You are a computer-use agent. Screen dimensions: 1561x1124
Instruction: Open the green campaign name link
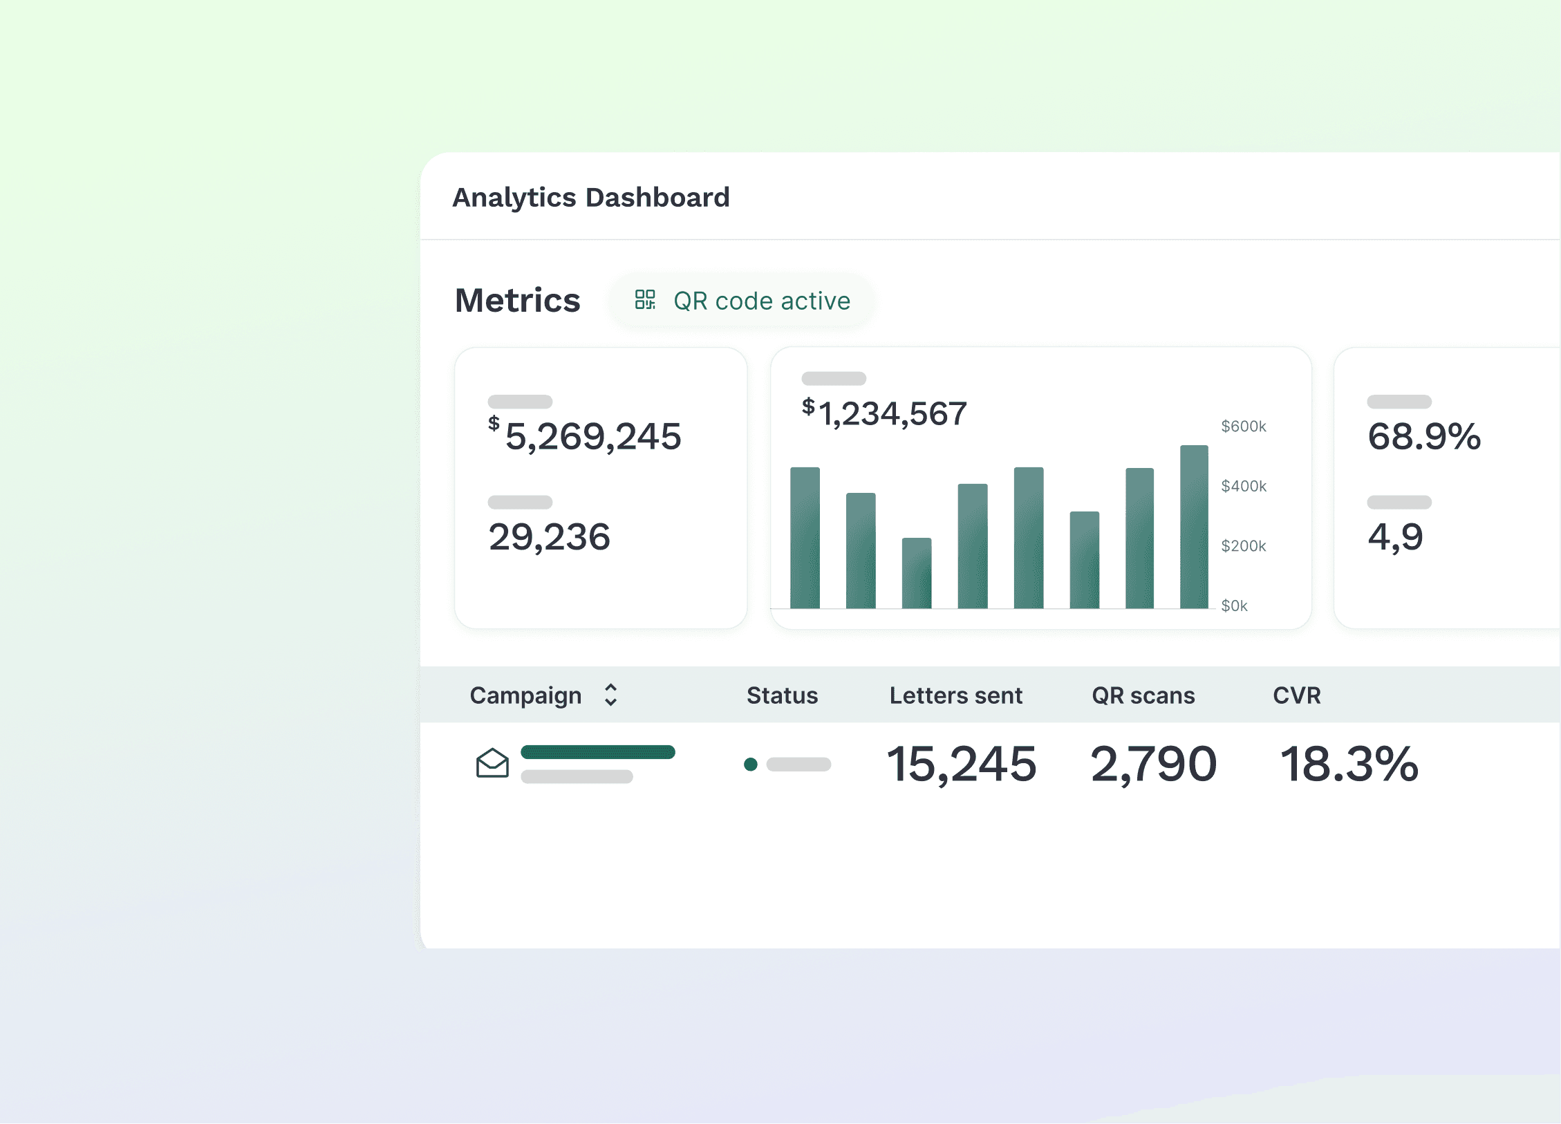tap(597, 752)
